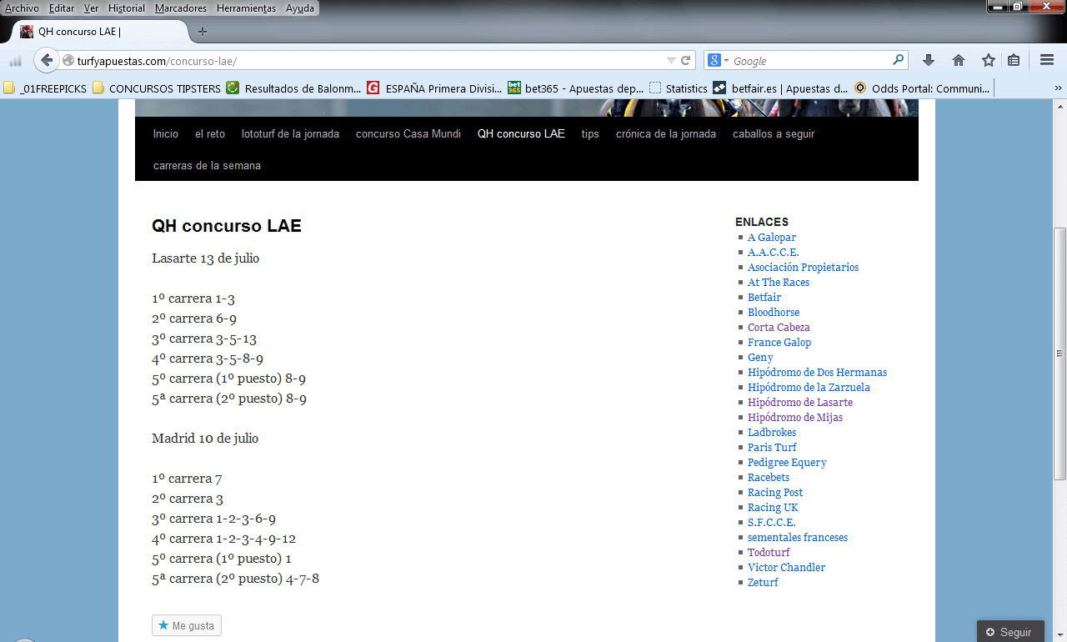The width and height of the screenshot is (1067, 642).
Task: Open the Ladbrokes link
Action: [772, 433]
